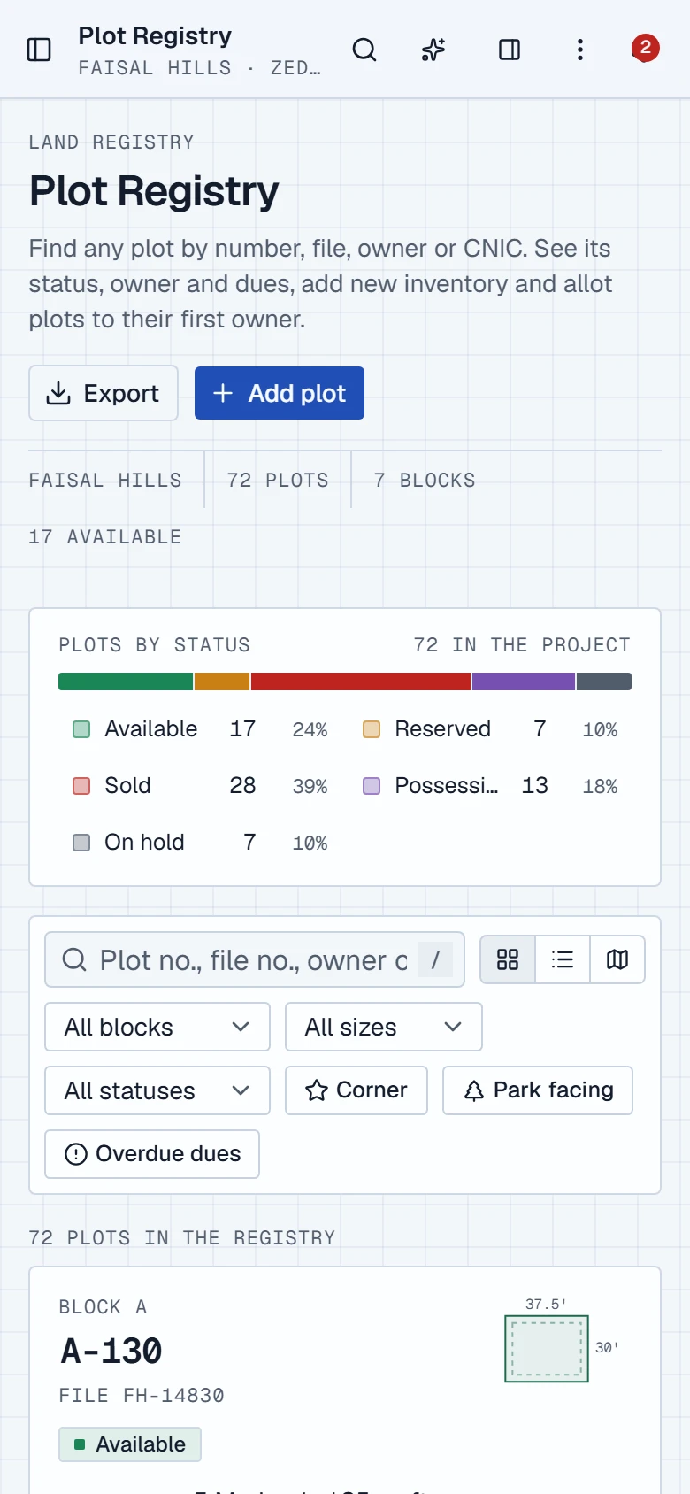Screen dimensions: 690x1494
Task: Click the red Sold bar segment
Action: point(361,682)
